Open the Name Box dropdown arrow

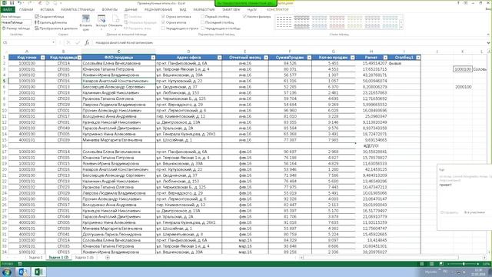click(x=53, y=42)
